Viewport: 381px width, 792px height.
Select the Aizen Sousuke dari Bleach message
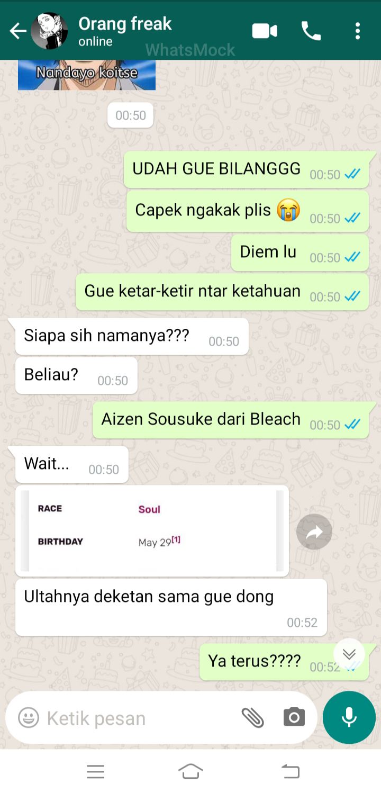(231, 420)
